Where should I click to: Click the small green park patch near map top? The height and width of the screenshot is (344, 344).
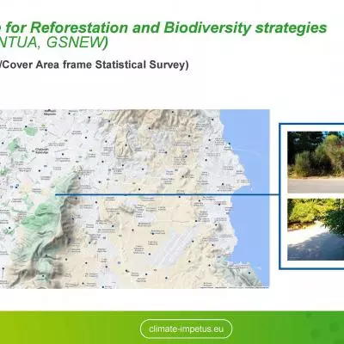click(31, 131)
